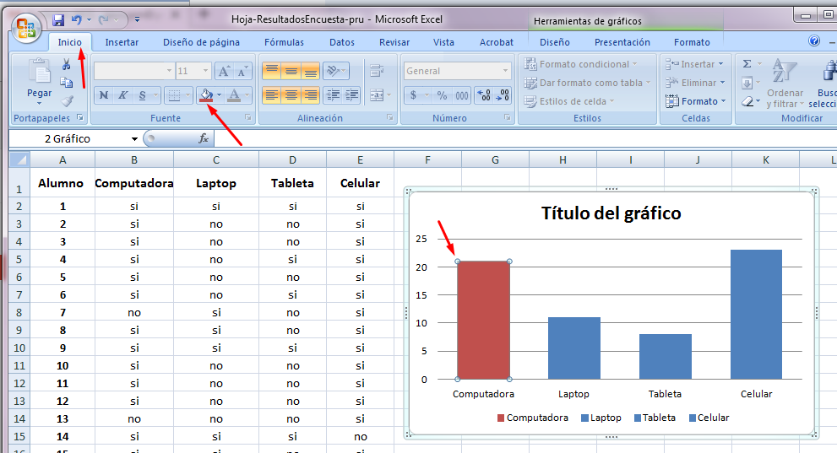Screen dimensions: 837x453
Task: Click the Copy icon in Portapapeles
Action: (66, 82)
